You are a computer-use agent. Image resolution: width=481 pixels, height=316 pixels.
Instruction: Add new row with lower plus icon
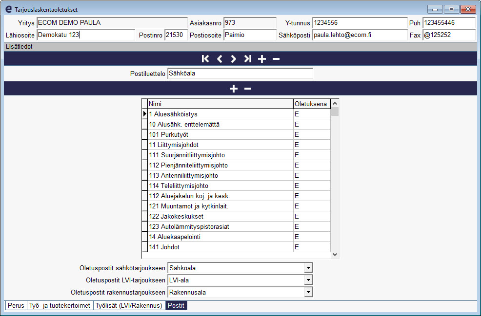(x=234, y=89)
